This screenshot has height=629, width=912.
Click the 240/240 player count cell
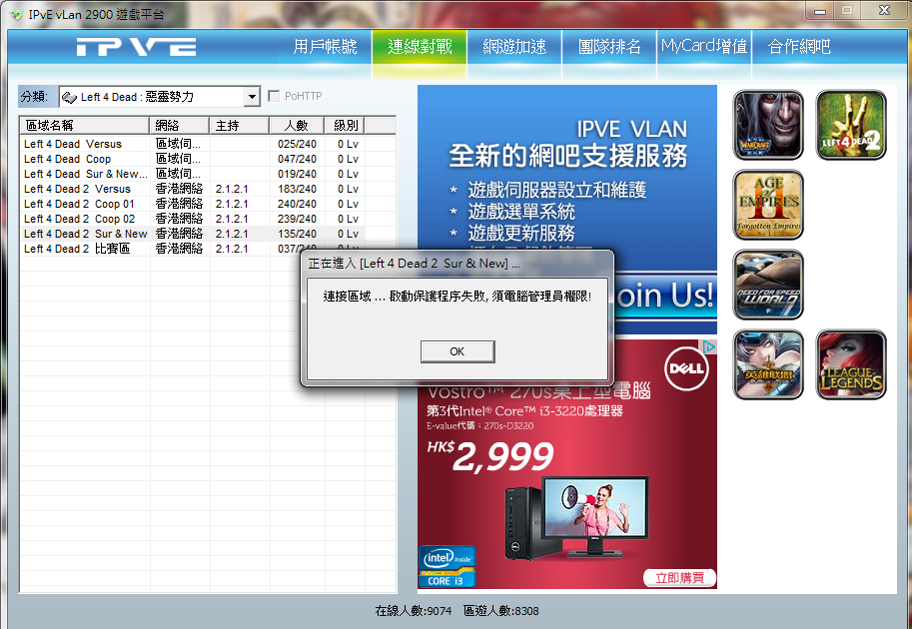pyautogui.click(x=297, y=204)
